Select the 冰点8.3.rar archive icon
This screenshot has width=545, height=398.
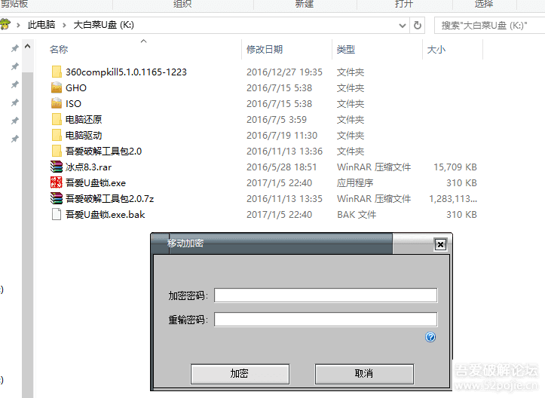click(57, 167)
